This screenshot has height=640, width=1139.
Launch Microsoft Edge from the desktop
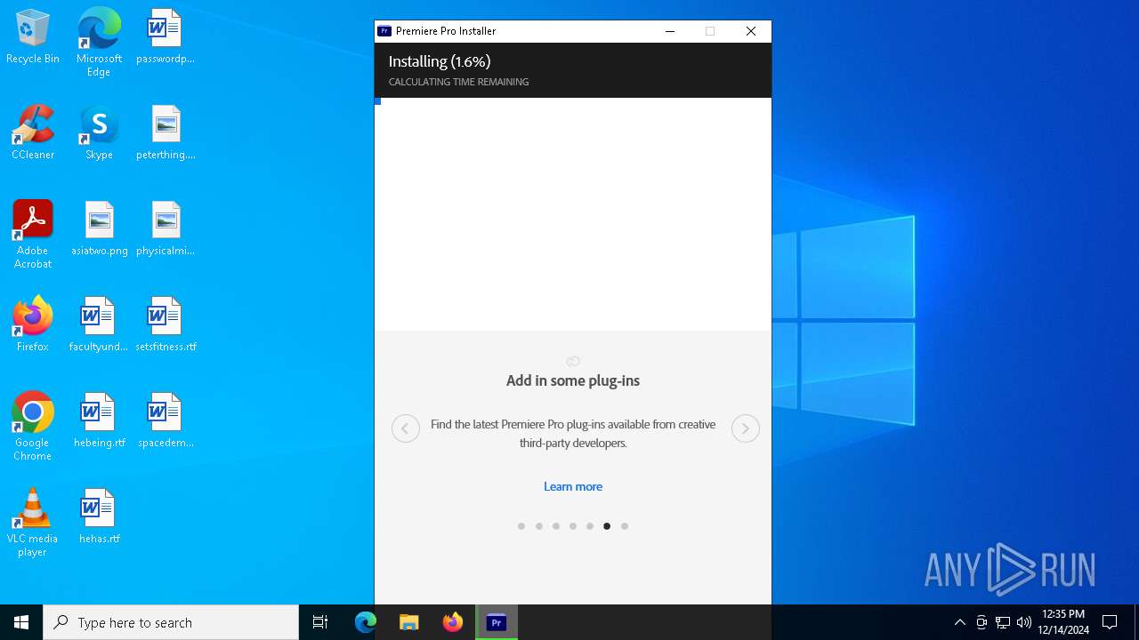pos(99,43)
